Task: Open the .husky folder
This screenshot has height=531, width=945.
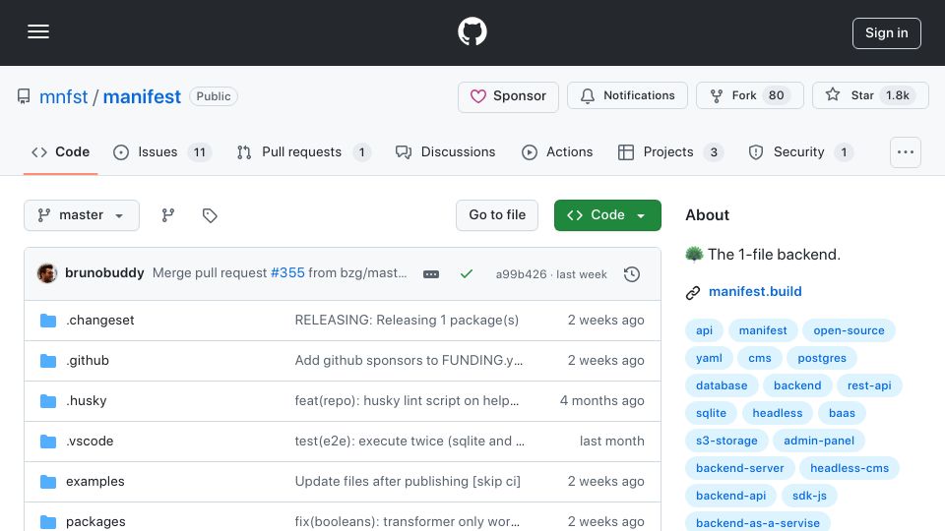Action: point(87,401)
